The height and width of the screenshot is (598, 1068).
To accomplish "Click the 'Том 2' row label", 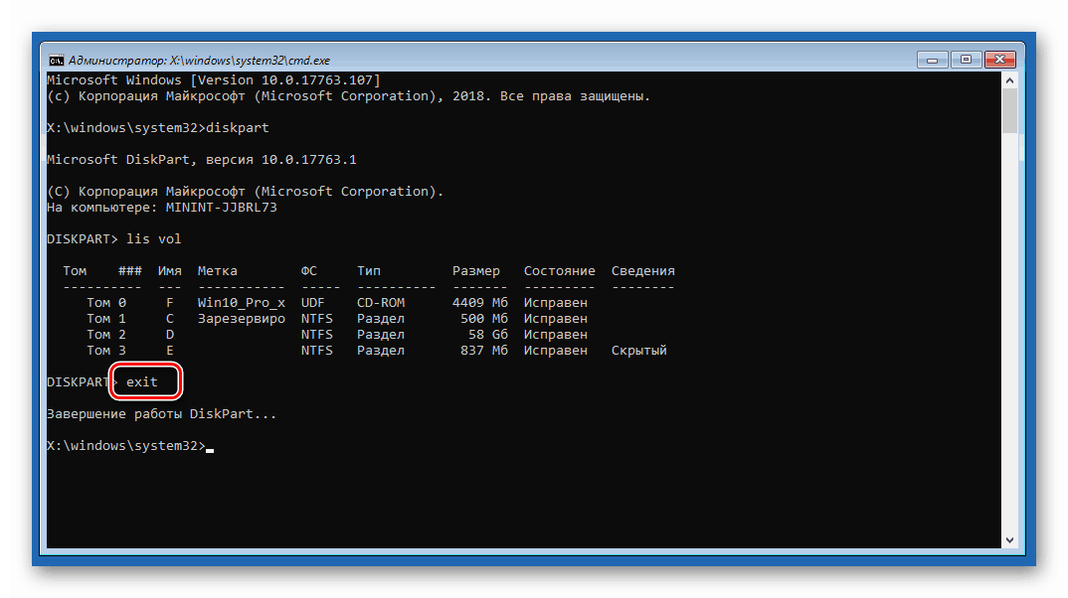I will click(x=106, y=335).
